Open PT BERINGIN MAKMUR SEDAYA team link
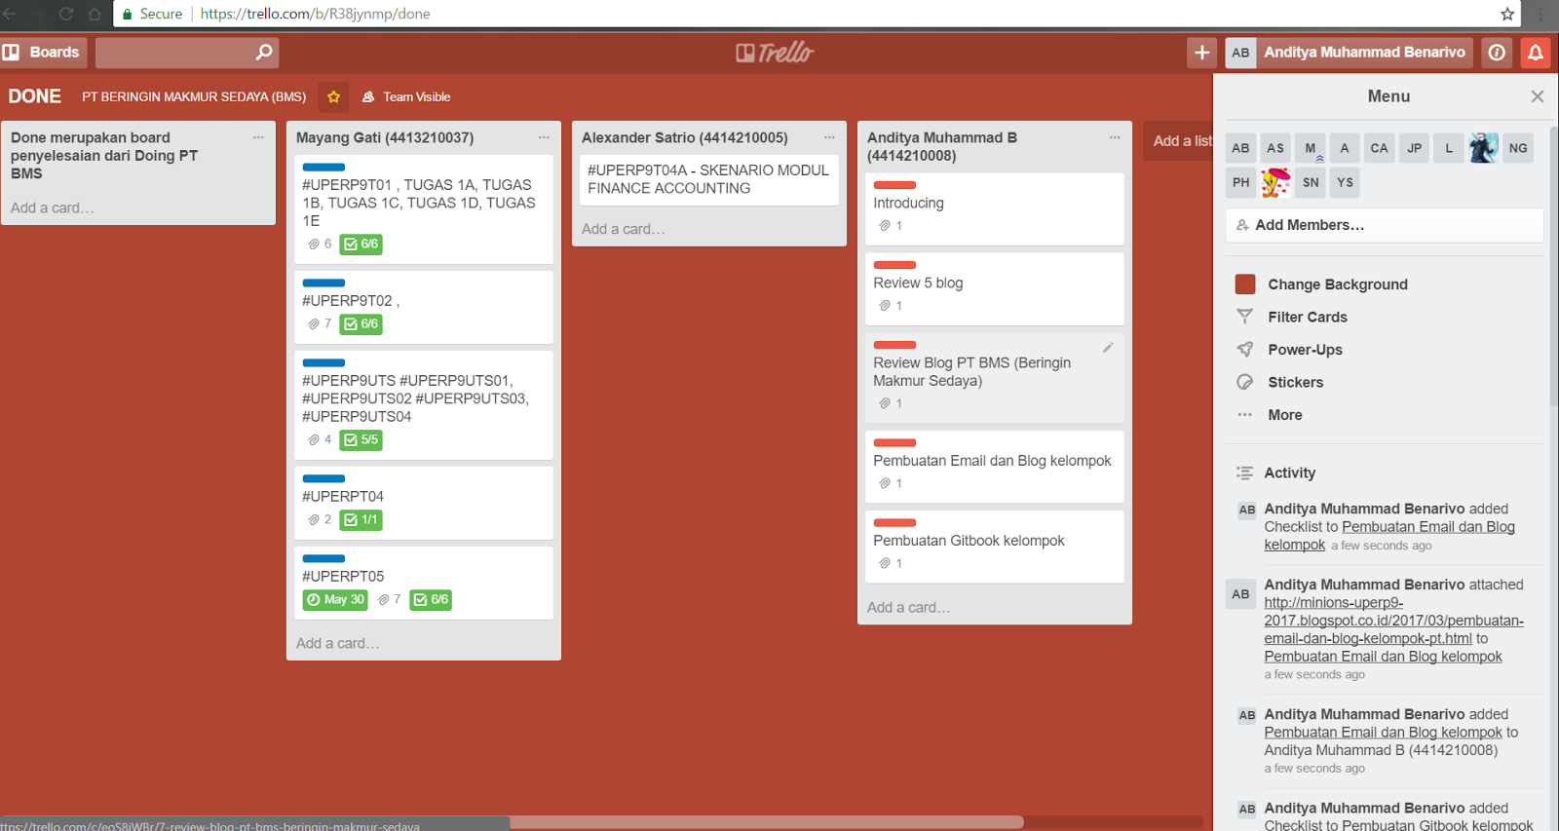This screenshot has height=831, width=1559. (x=194, y=96)
